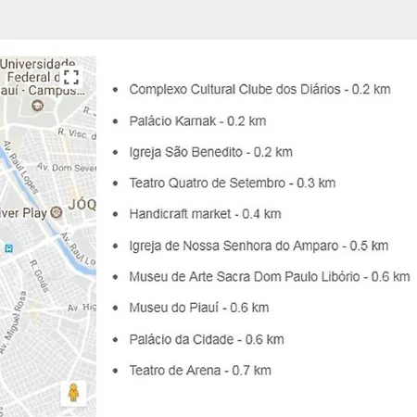Select Palácio Karnak list entry
Screen dimensions: 417x417
pyautogui.click(x=197, y=120)
